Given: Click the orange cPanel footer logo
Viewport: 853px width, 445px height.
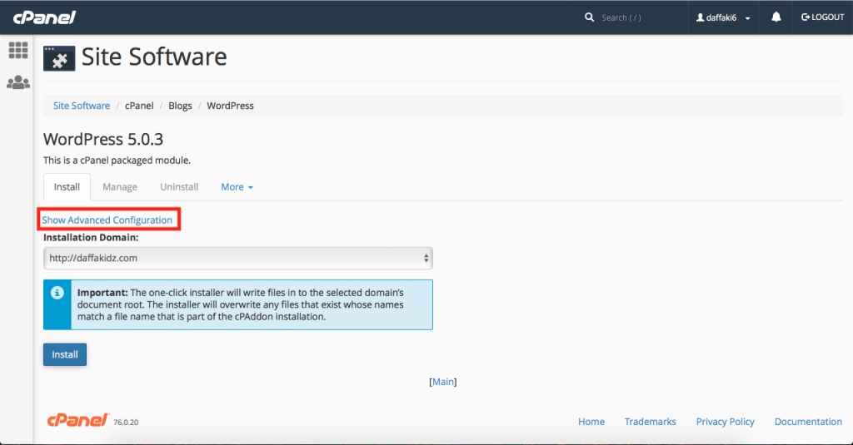Looking at the screenshot, I should 77,420.
